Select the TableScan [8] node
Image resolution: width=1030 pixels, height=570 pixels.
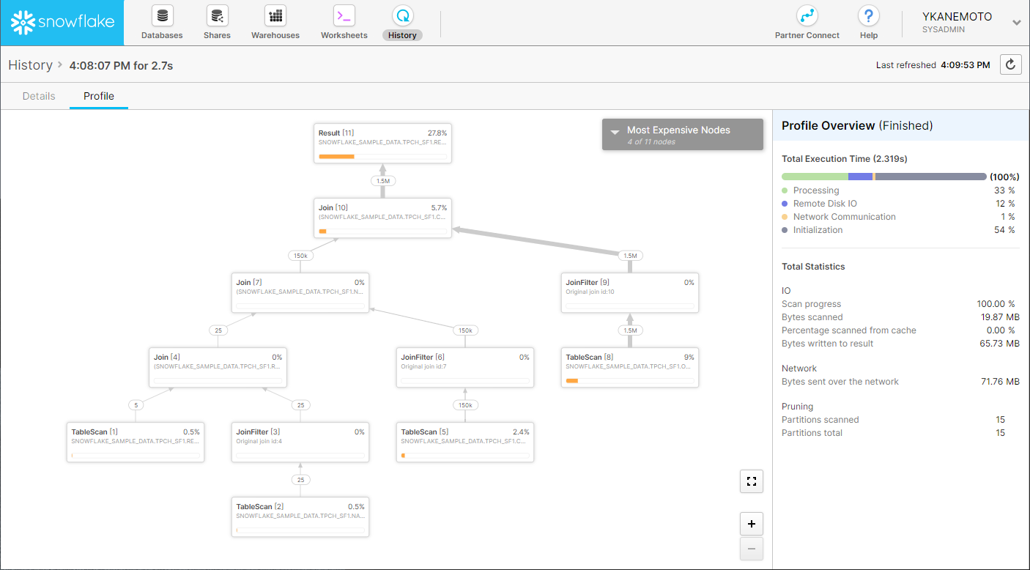pos(630,367)
